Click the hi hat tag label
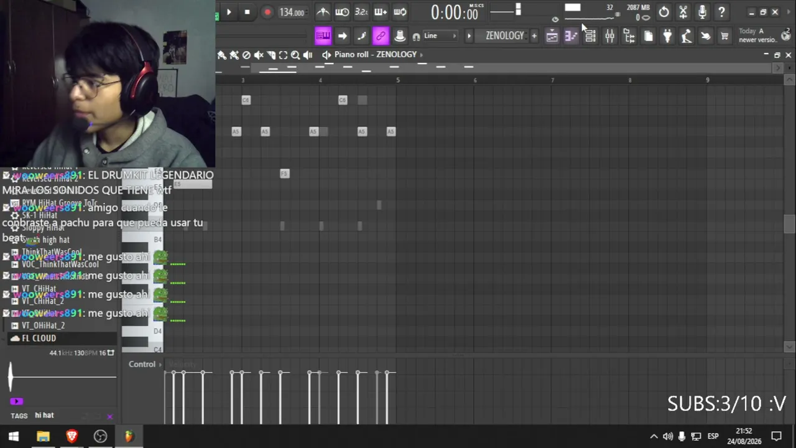The height and width of the screenshot is (448, 796). tap(44, 415)
